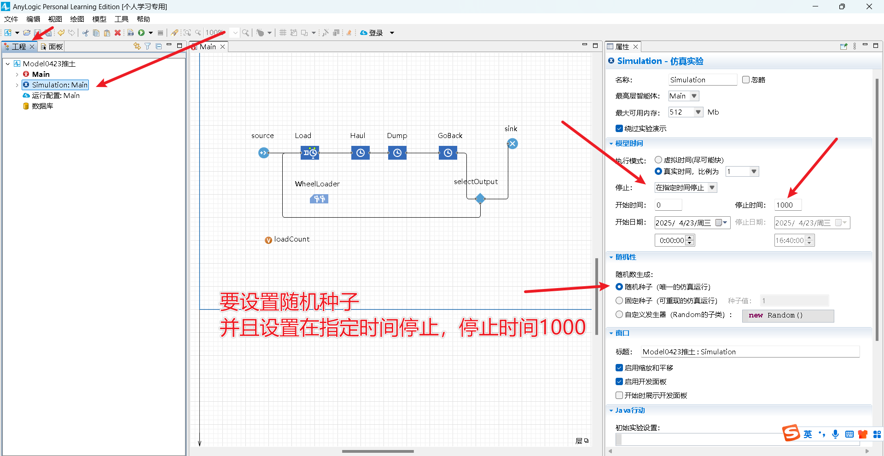Select the selectOutput diamond block
The image size is (884, 456).
pyautogui.click(x=480, y=199)
